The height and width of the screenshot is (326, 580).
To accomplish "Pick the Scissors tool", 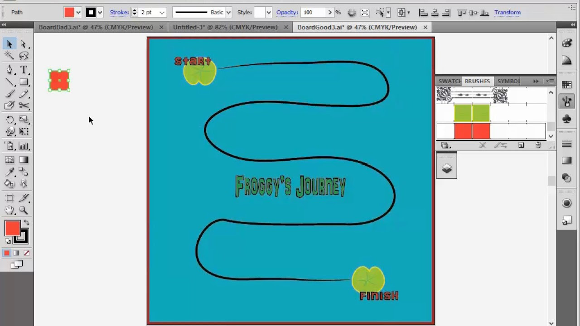I will (x=24, y=105).
